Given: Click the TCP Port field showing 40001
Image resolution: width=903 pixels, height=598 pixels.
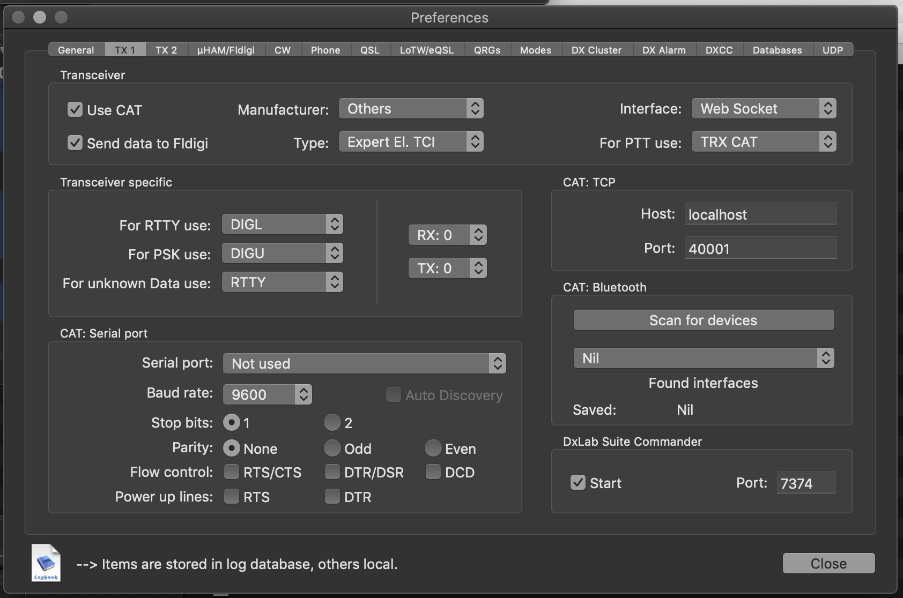Looking at the screenshot, I should 760,249.
